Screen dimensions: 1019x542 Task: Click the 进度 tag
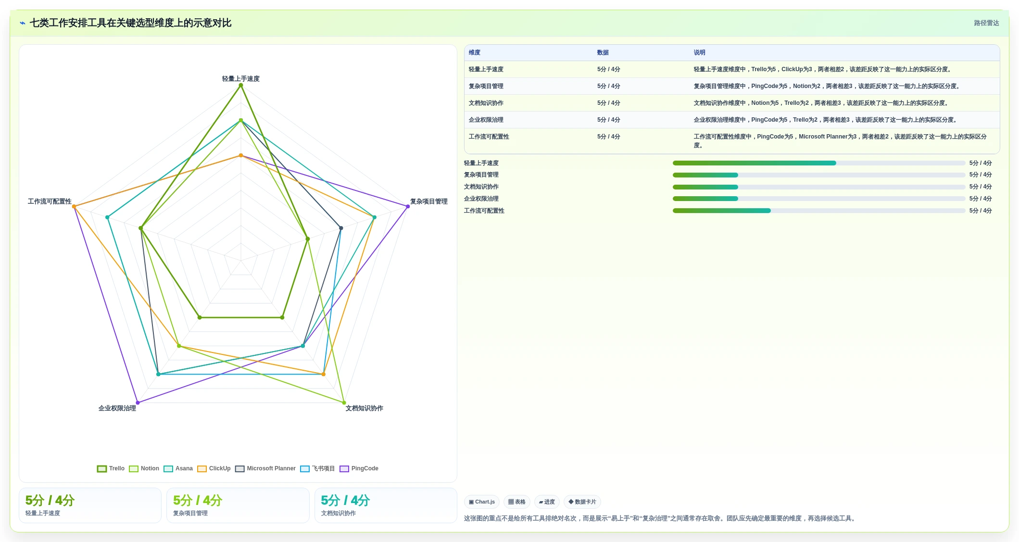[547, 502]
